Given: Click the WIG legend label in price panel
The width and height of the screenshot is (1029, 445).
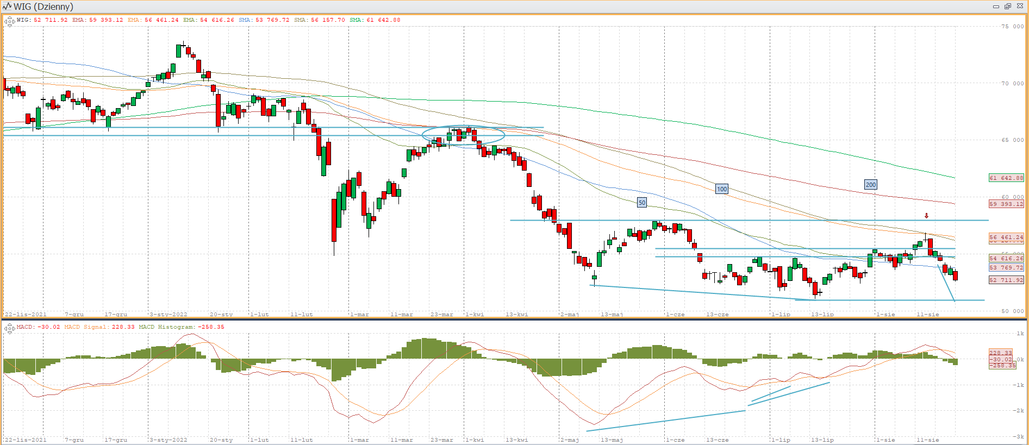Looking at the screenshot, I should click(23, 20).
